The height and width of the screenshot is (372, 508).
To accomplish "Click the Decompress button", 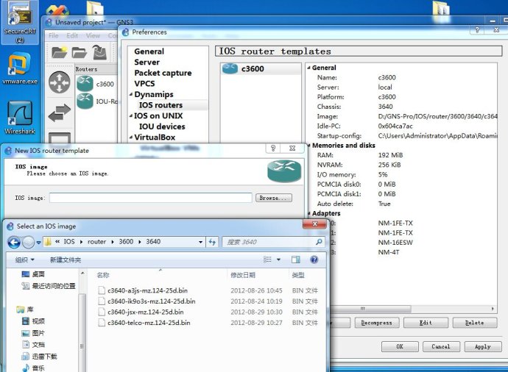I will click(x=376, y=323).
